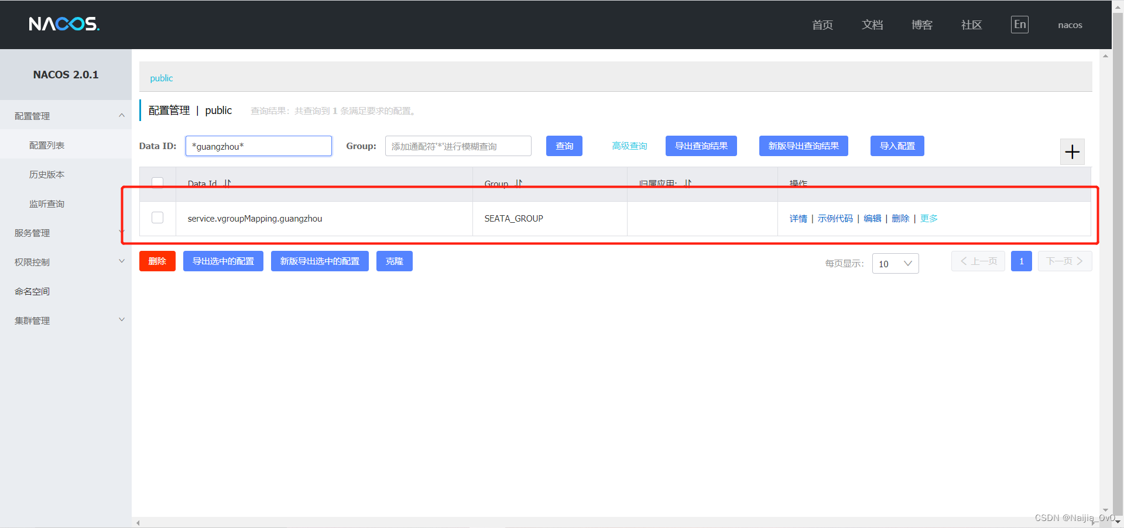Click 导出查询结果 button
This screenshot has width=1124, height=528.
(x=701, y=146)
